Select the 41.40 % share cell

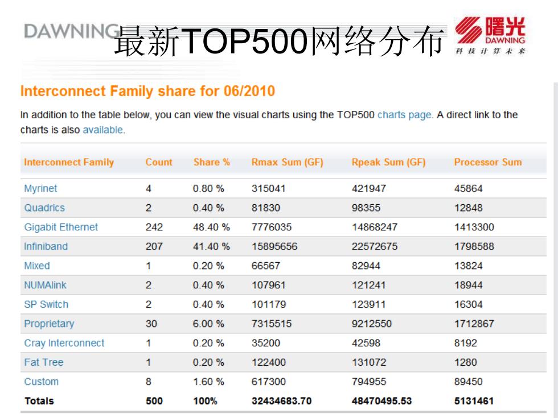(211, 246)
